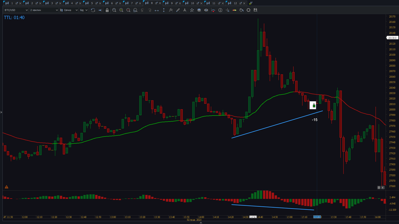Click the highlighted 15:20 time label

pos(318,217)
